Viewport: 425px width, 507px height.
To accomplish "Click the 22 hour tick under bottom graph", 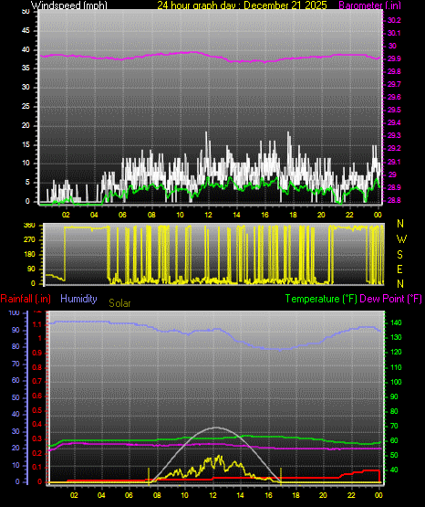I will (351, 495).
